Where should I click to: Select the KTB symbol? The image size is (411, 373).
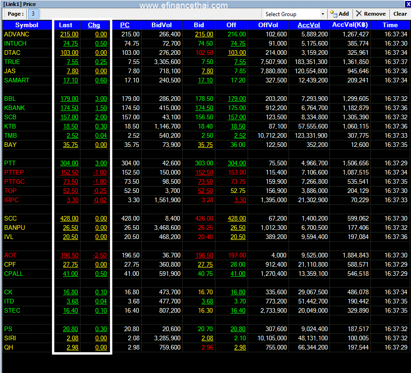[10, 127]
